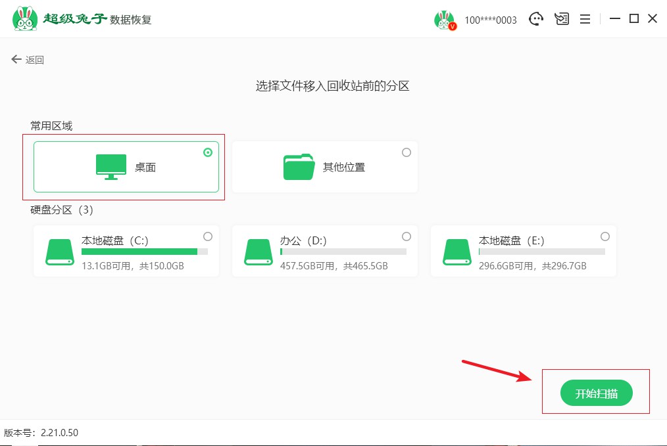Image resolution: width=667 pixels, height=446 pixels.
Task: Click the drive icon for 本地磁盘 (E:)
Action: 457,252
